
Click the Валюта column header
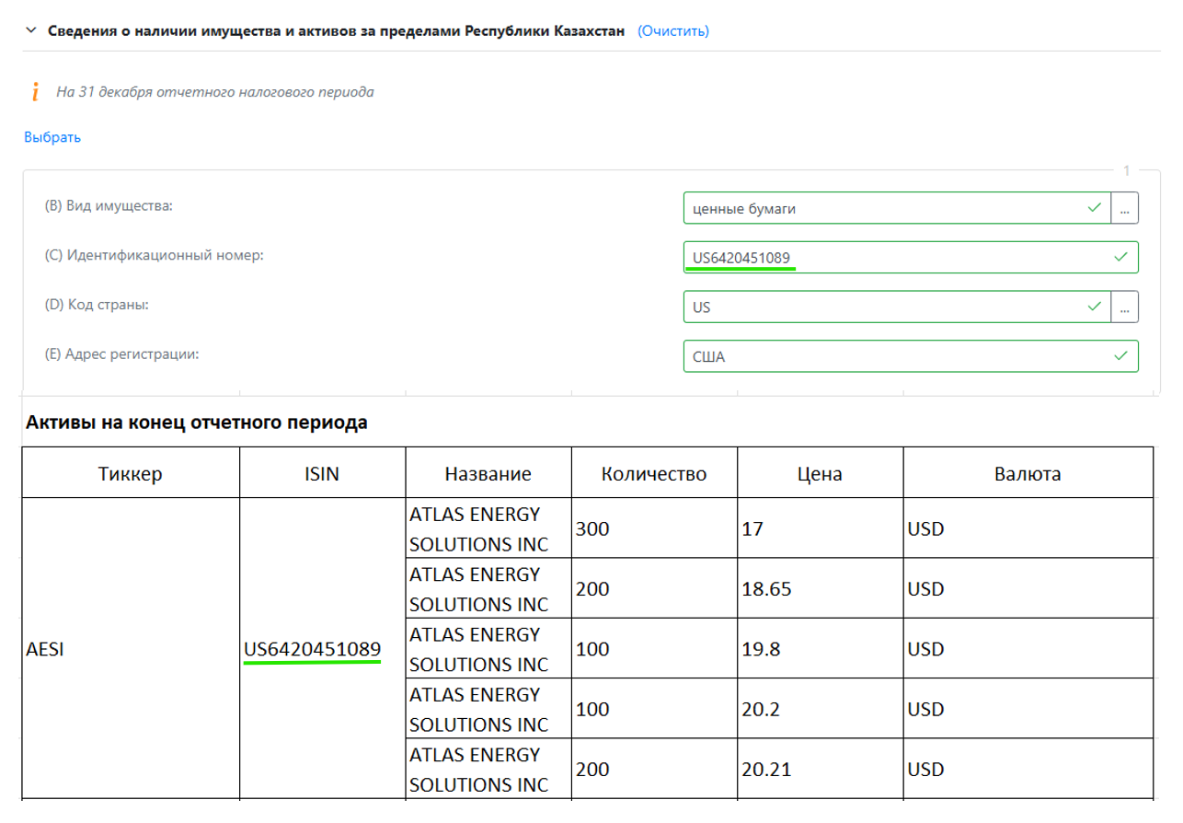[x=1028, y=474]
